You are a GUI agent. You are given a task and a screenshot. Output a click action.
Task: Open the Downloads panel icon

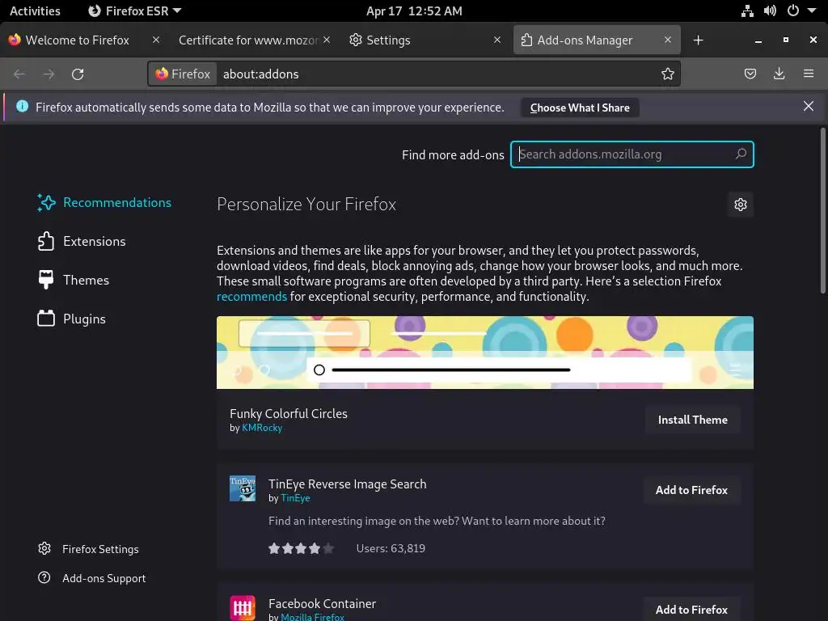779,74
